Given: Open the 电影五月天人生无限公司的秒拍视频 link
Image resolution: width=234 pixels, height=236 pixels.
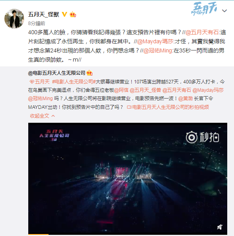Looking at the screenshot, I should click(170, 107).
